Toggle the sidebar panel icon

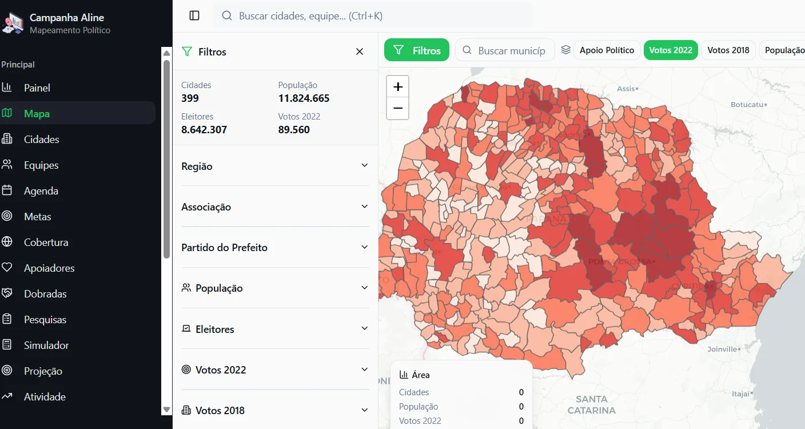tap(194, 16)
